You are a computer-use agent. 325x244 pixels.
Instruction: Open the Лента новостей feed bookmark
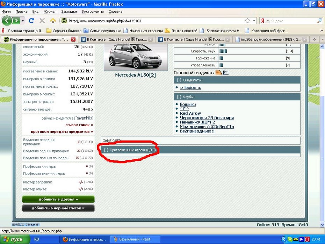coord(181,31)
